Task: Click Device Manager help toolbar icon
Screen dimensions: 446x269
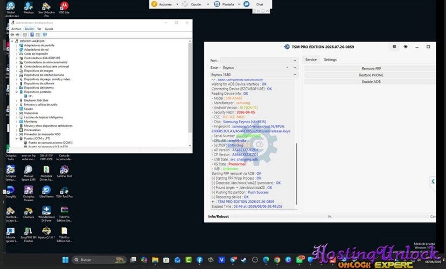Action: coord(32,34)
